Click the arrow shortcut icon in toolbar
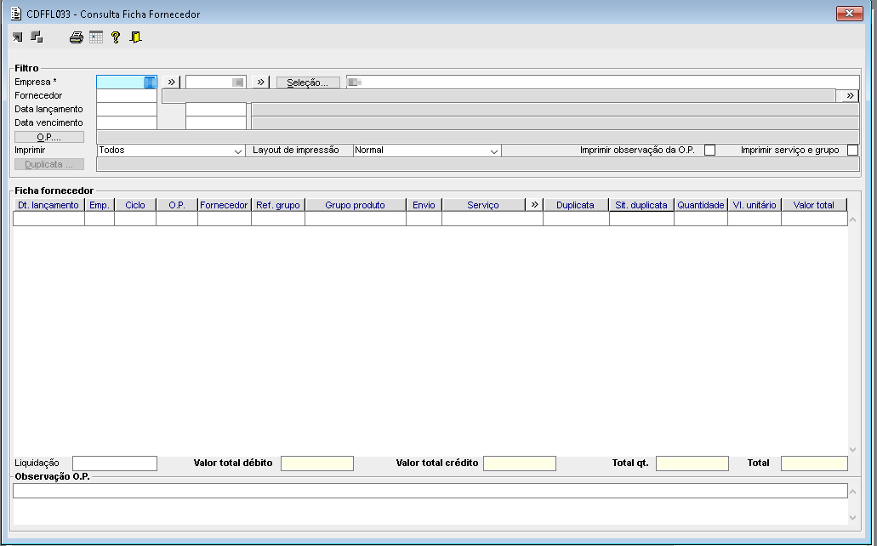 (x=18, y=37)
